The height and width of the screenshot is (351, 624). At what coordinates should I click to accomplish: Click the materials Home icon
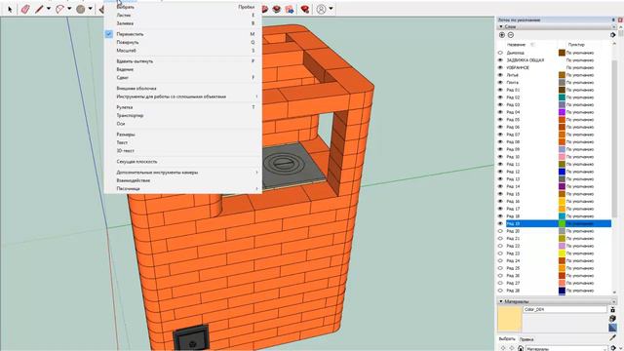click(x=521, y=348)
